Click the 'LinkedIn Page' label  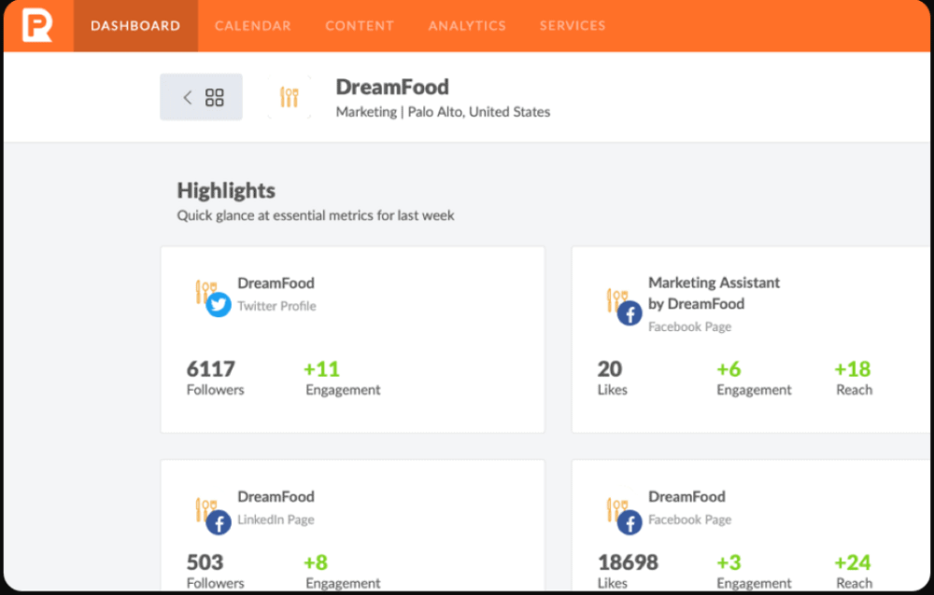coord(276,519)
